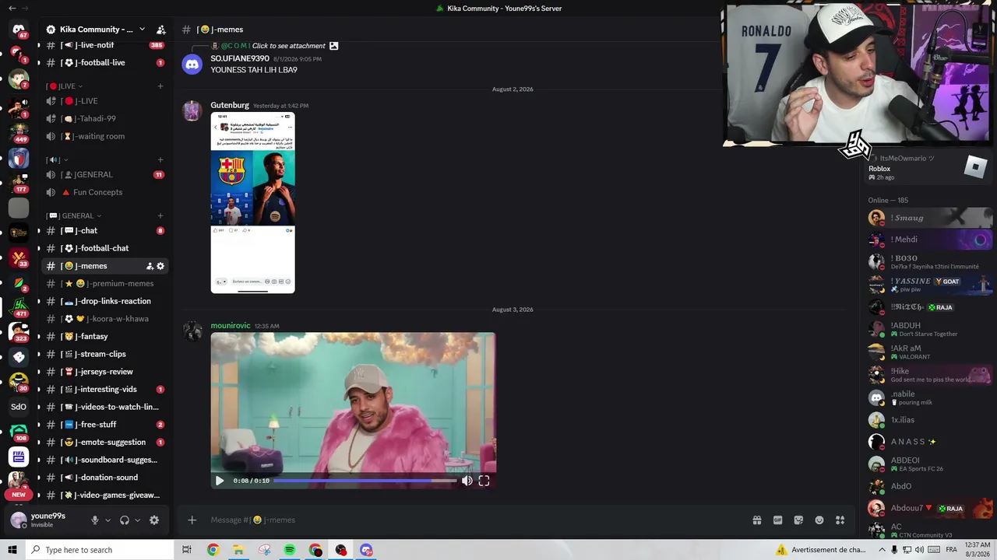Image resolution: width=997 pixels, height=560 pixels.
Task: Open the drop-links-reaction channel
Action: [105, 301]
